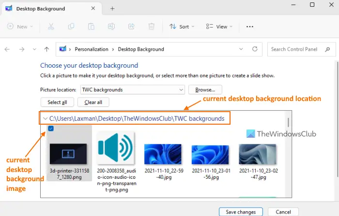Click the Choose your desktop background heading
Image resolution: width=339 pixels, height=216 pixels.
pyautogui.click(x=89, y=65)
